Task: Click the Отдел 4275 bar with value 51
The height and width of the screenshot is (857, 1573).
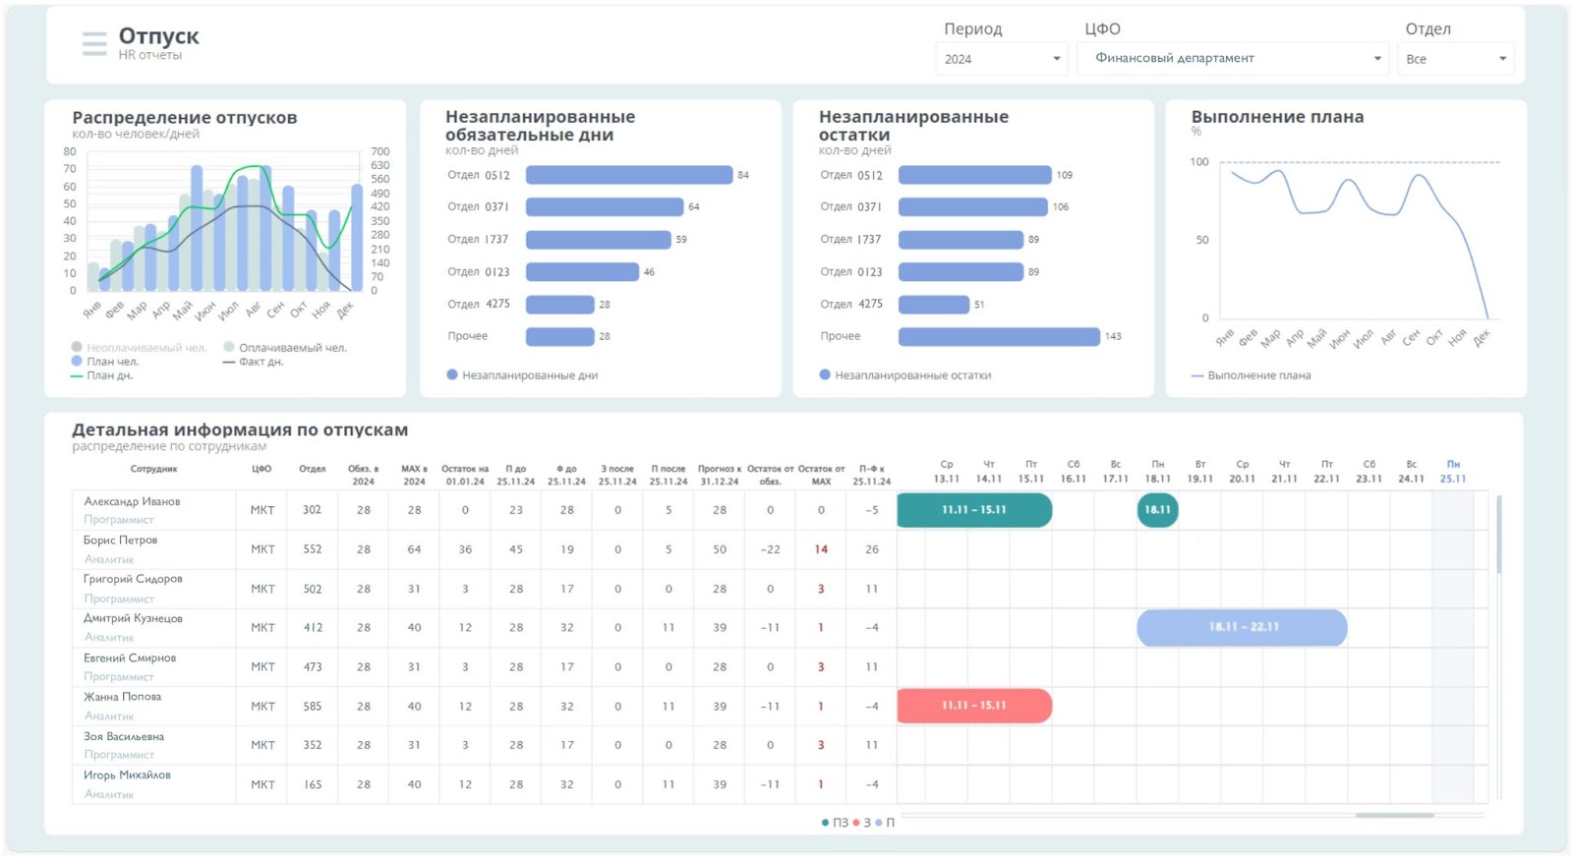Action: [x=934, y=304]
